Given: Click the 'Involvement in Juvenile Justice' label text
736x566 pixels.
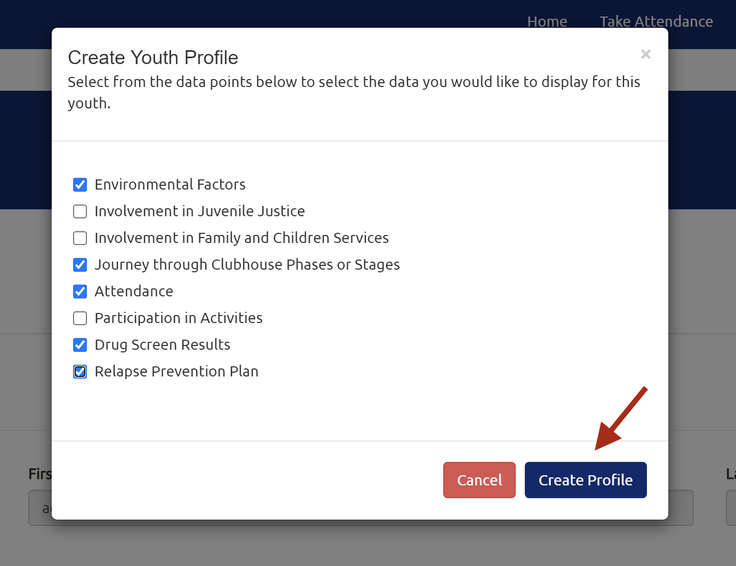Looking at the screenshot, I should 199,211.
